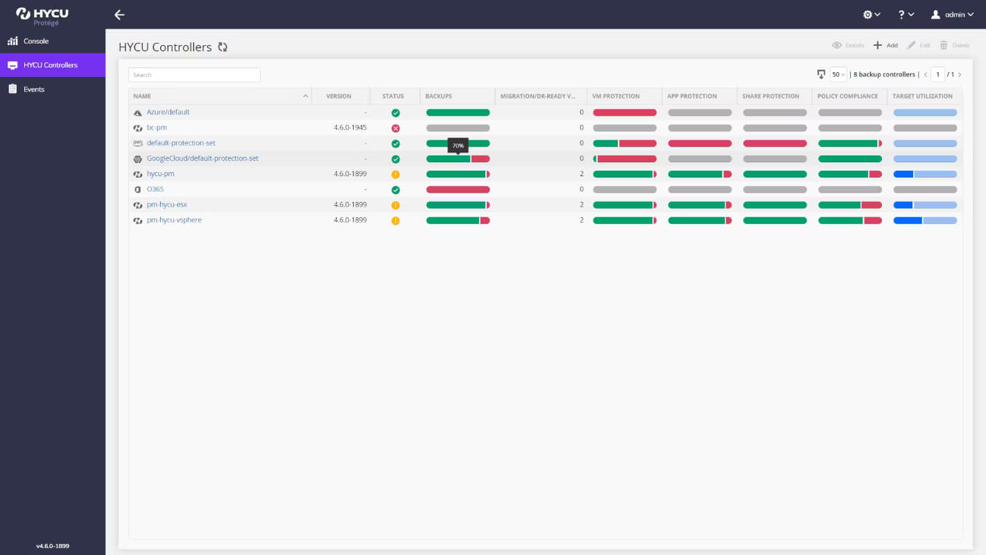Screen dimensions: 986x555
Task: Refresh the HYCU Controllers list
Action: point(223,47)
